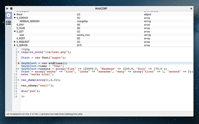
Task: Expand the $_REQUEST array
Action: [15, 42]
